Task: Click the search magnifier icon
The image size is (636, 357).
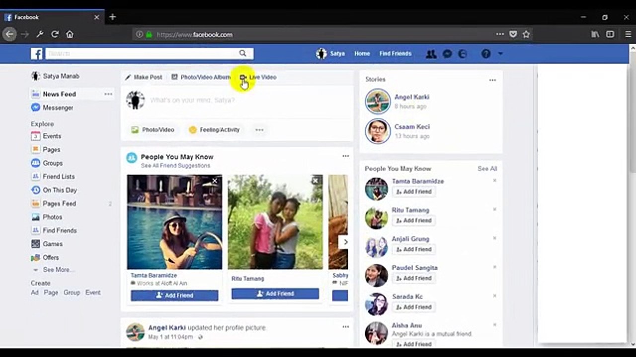Action: (x=242, y=53)
